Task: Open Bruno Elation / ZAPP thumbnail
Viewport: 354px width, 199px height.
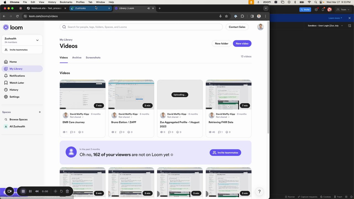Action: coord(131,95)
